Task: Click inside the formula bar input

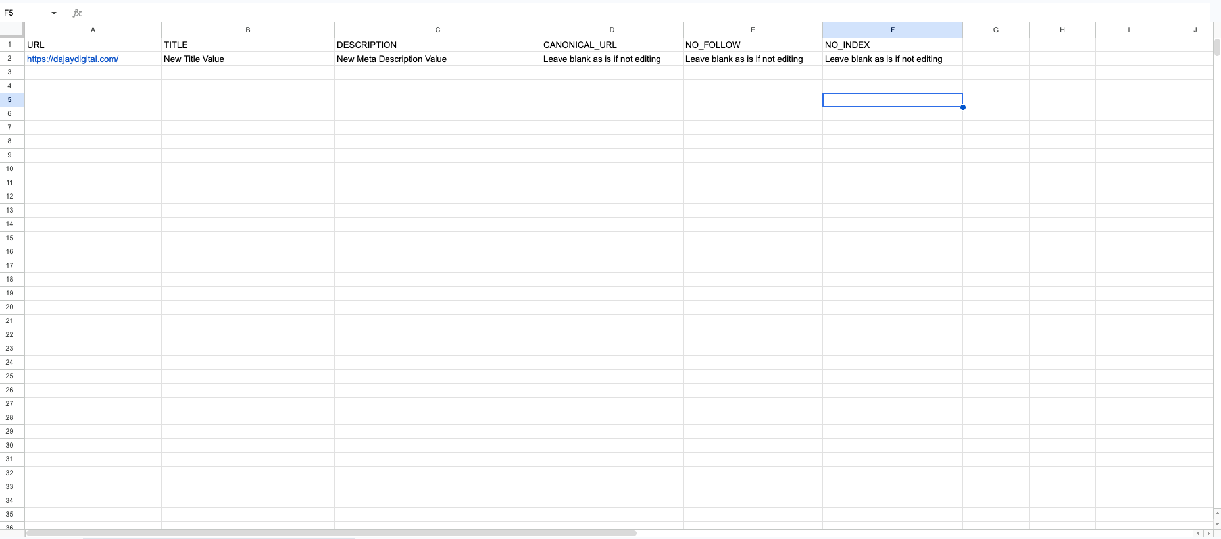Action: 592,13
